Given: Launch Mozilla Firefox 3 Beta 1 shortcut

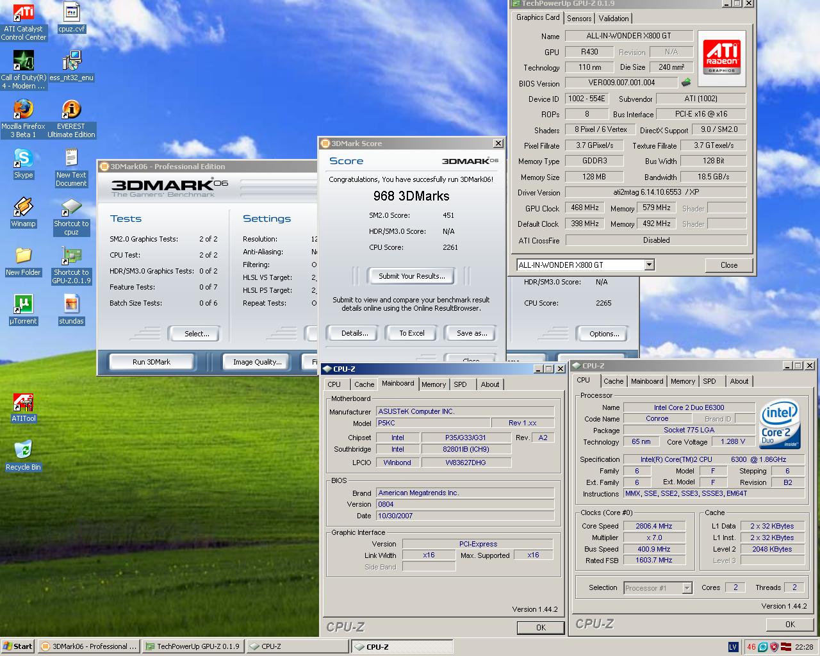Looking at the screenshot, I should [24, 119].
